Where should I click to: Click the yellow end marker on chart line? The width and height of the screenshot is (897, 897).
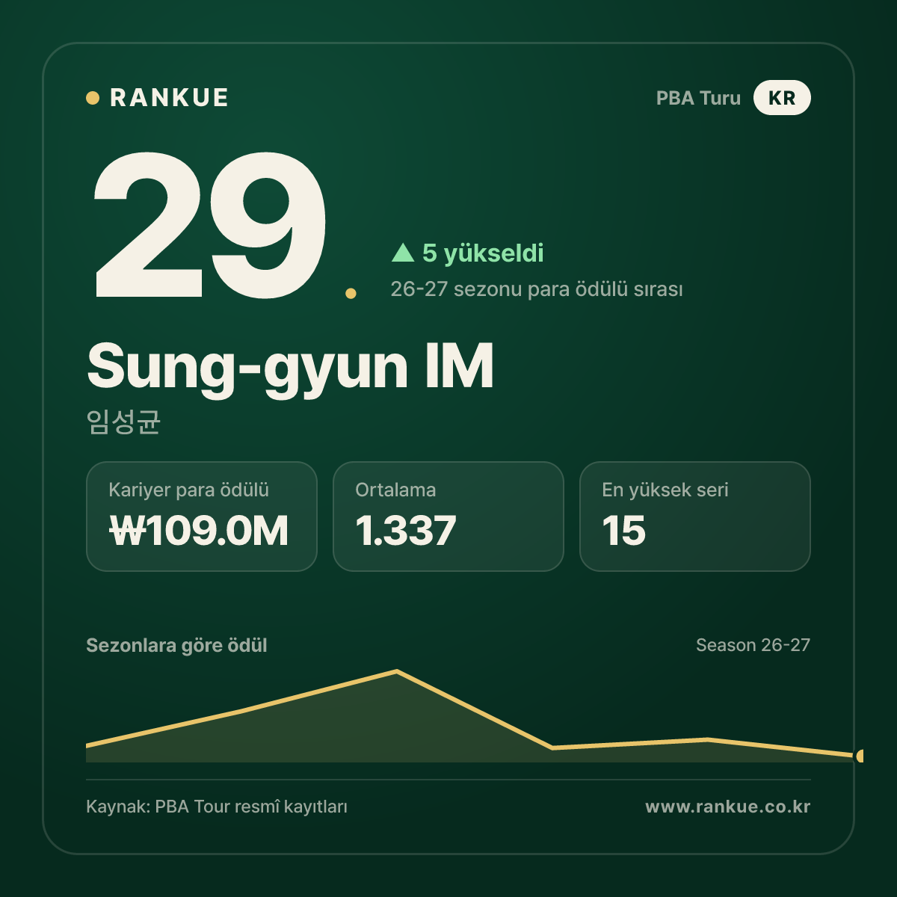[860, 756]
